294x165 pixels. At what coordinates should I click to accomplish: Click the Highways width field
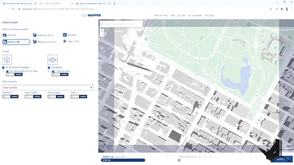pos(6,96)
